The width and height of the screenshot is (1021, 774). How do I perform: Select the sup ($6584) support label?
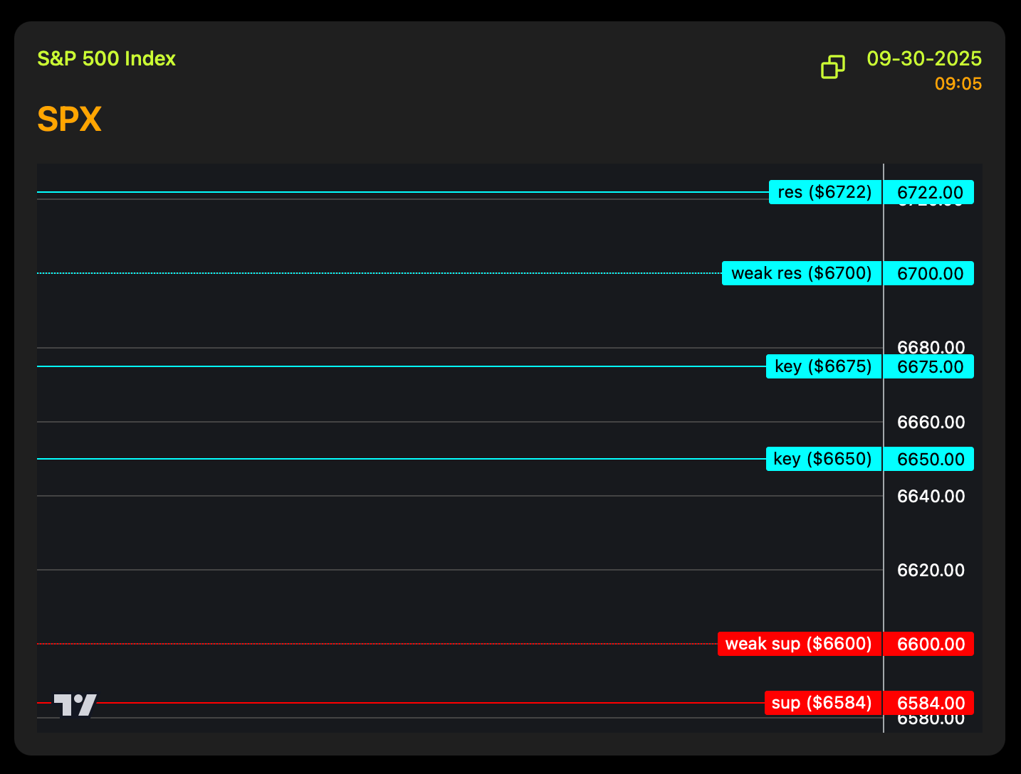click(822, 703)
